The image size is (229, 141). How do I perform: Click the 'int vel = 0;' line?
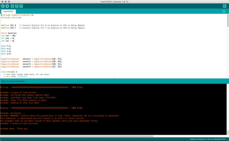point(8,41)
